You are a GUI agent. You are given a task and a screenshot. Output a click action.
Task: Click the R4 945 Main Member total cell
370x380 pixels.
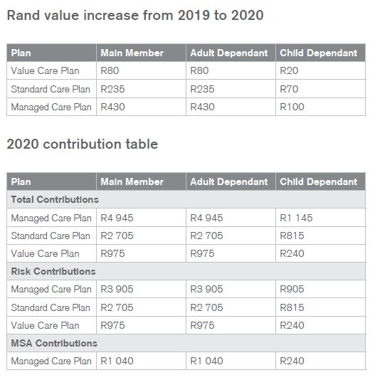click(141, 218)
